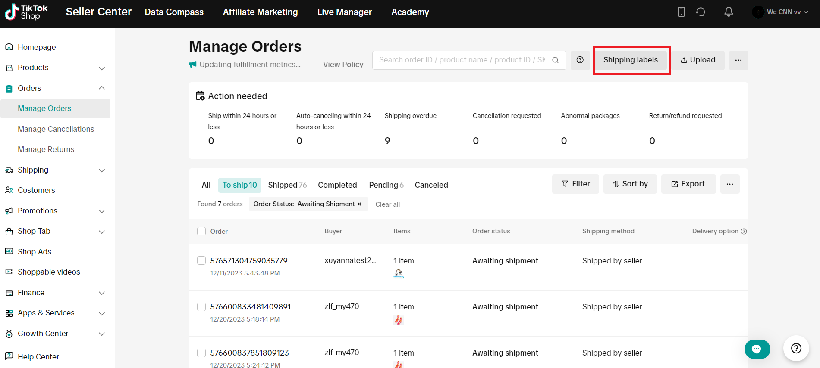Toggle the select-all Order header checkbox

point(201,231)
